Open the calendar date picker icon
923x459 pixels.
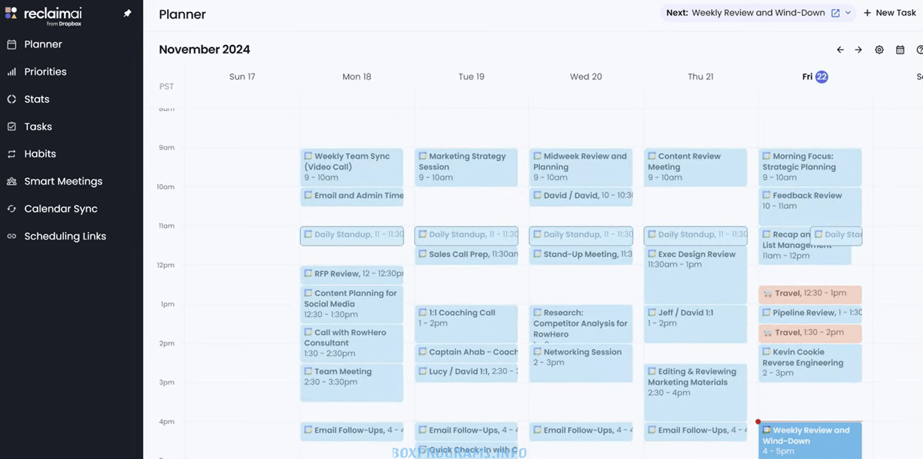[900, 50]
